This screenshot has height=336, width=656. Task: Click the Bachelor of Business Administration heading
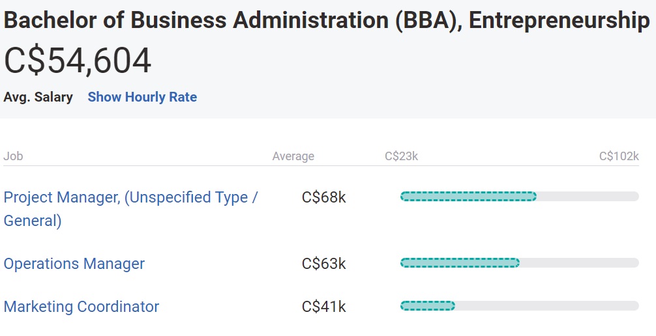[326, 20]
